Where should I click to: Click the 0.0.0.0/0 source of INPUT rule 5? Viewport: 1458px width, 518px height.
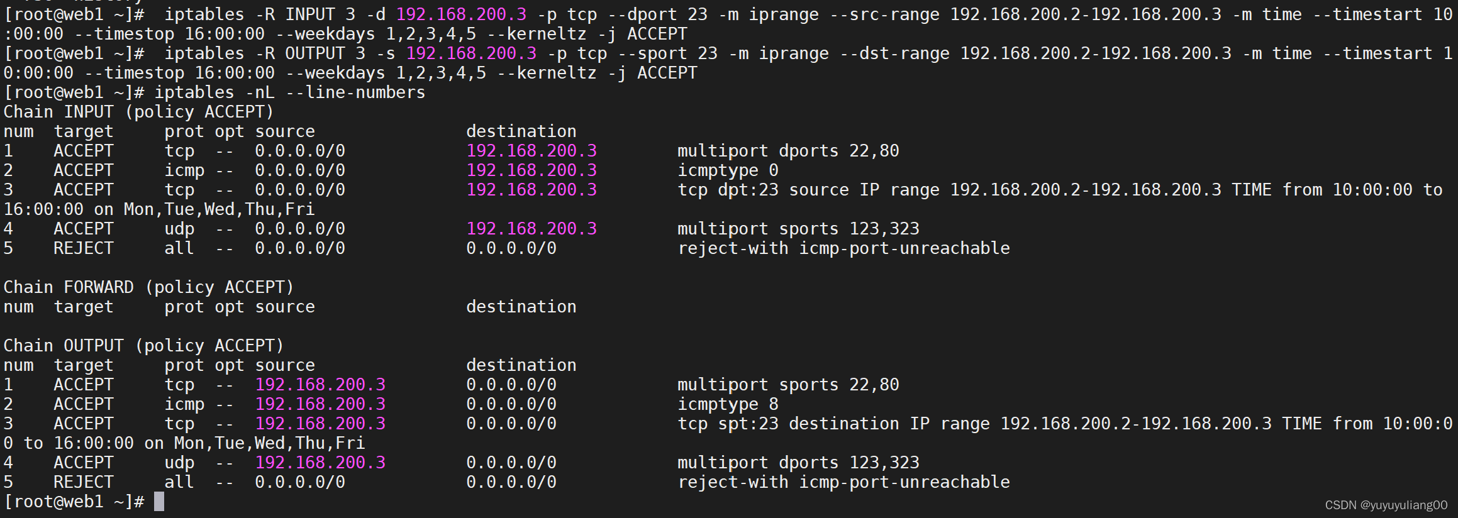(300, 248)
